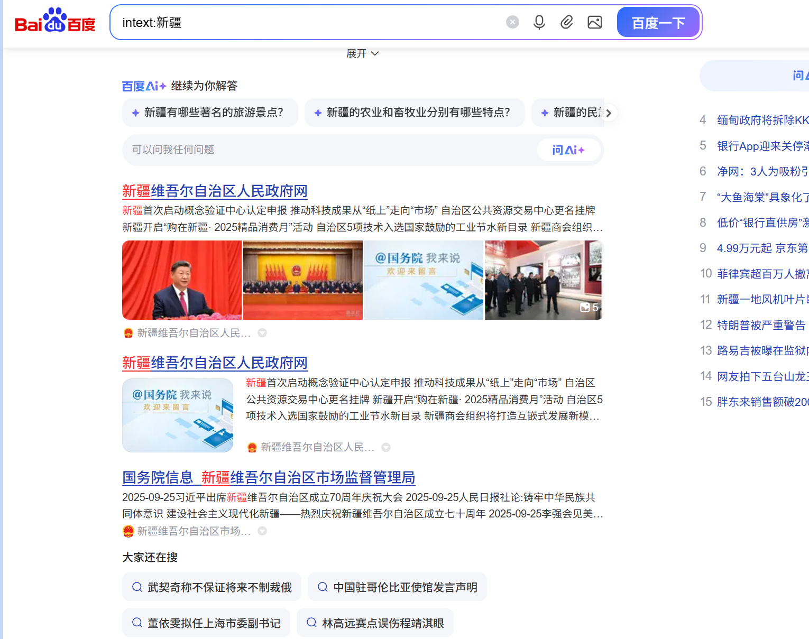The width and height of the screenshot is (809, 639).
Task: Select suggestion 新疆的农业和畜牧业分别有哪些特点?
Action: [x=415, y=113]
